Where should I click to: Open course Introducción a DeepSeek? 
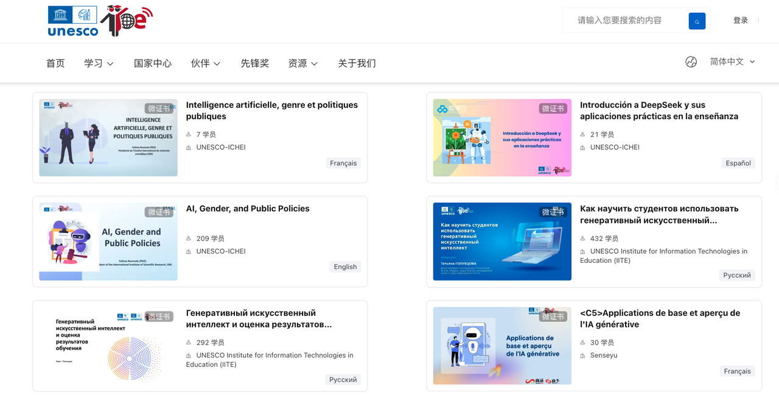coord(659,111)
